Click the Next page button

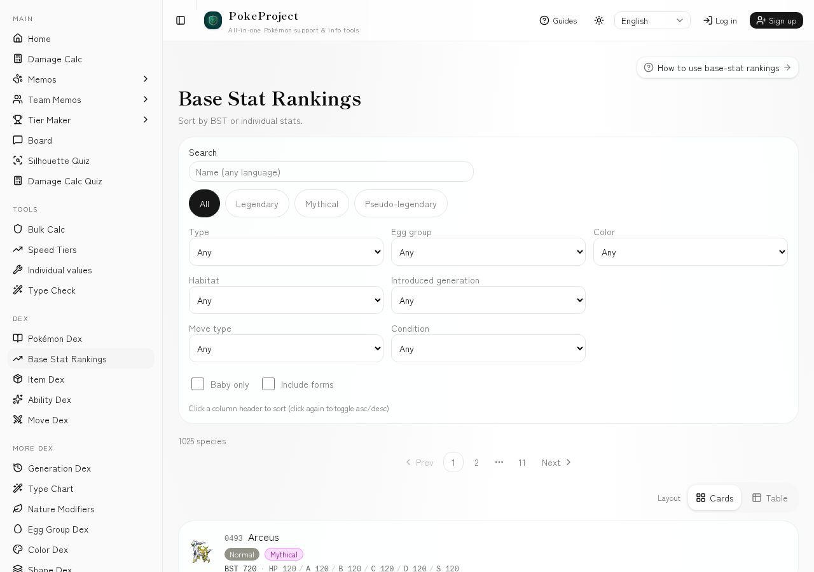(556, 462)
